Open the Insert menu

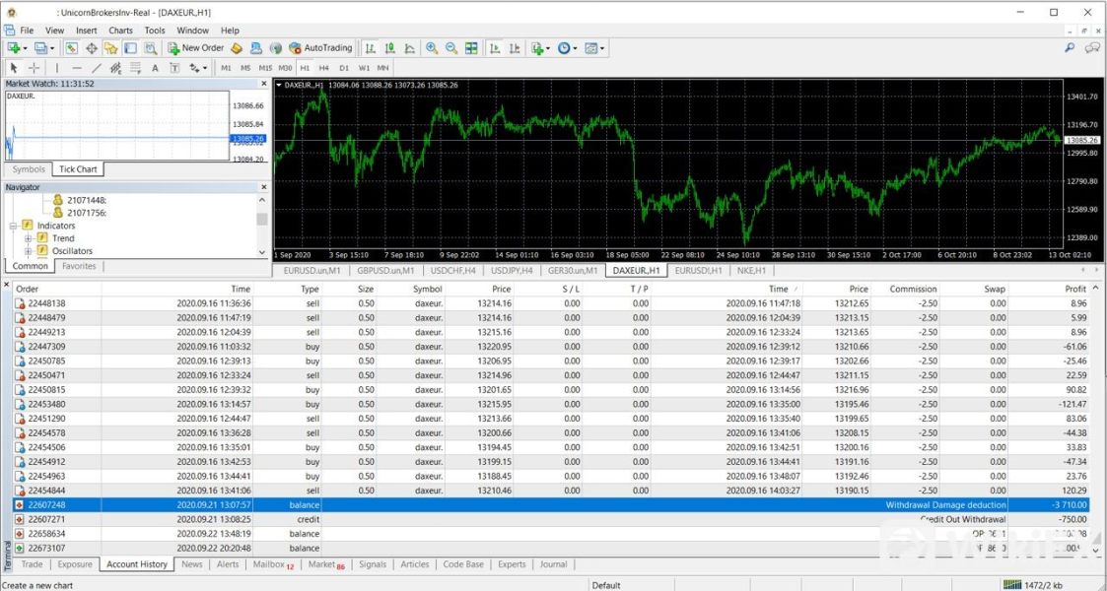pos(87,31)
